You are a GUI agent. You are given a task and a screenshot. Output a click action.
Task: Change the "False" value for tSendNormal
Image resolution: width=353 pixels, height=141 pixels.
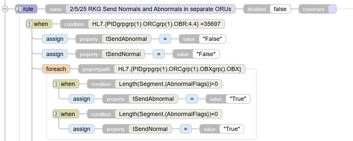point(206,54)
